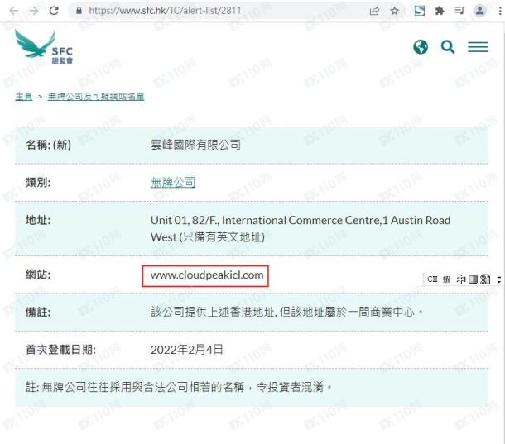This screenshot has width=505, height=444.
Task: Open the browser extensions puzzle icon
Action: (440, 11)
